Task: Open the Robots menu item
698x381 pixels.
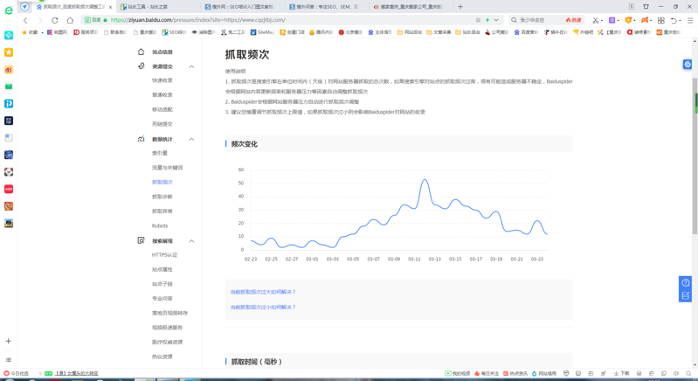Action: click(160, 225)
